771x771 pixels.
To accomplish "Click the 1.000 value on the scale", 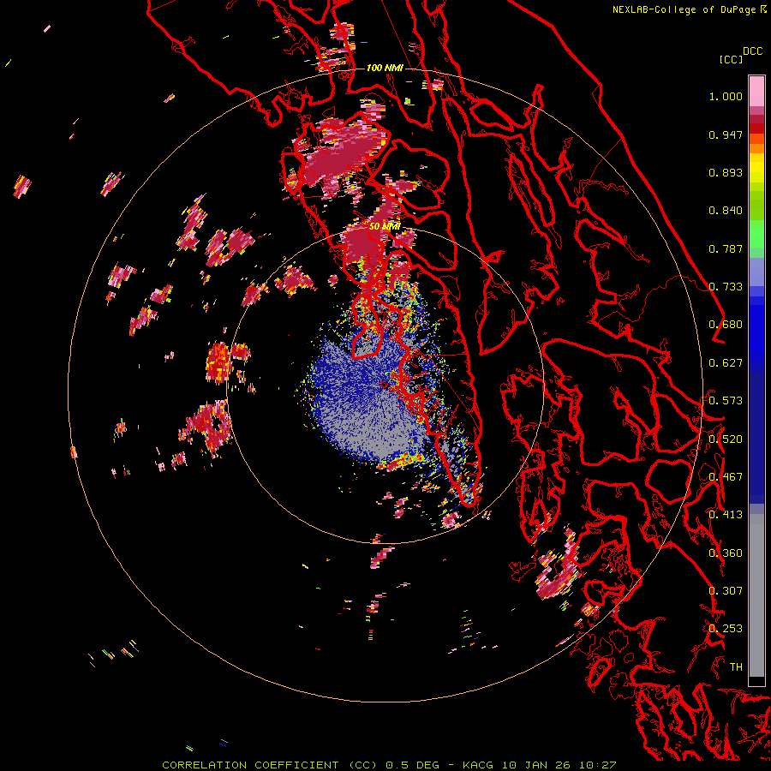I will point(726,96).
